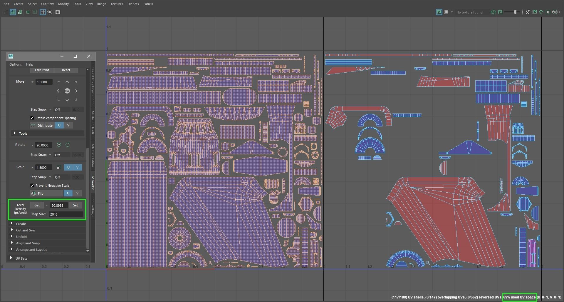This screenshot has width=564, height=302.
Task: Click the UV distortion shading icon
Action: [20, 12]
